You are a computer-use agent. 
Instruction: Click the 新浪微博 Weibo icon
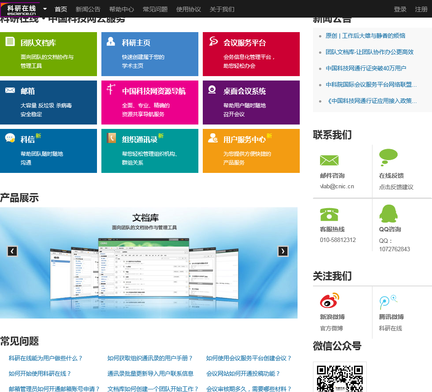click(330, 300)
